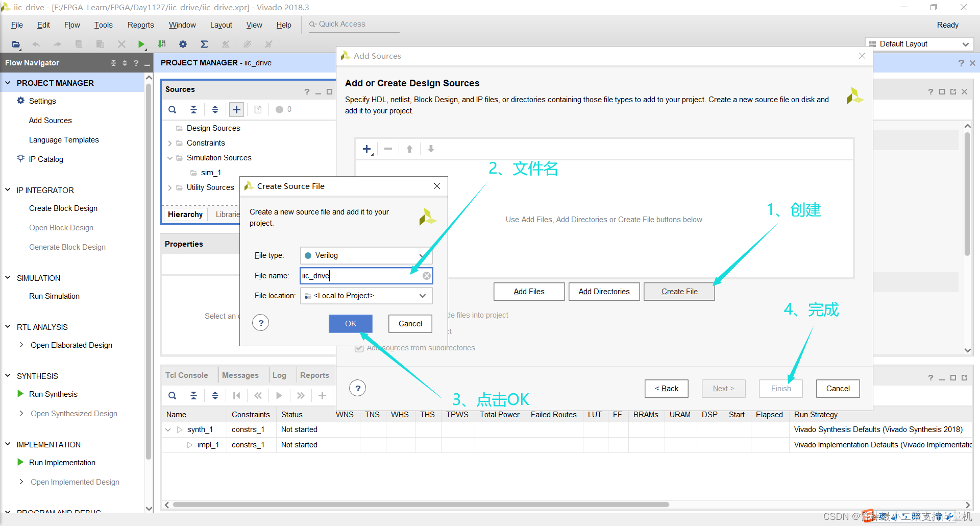Collapse all in Sources panel
The height and width of the screenshot is (526, 980).
pyautogui.click(x=194, y=109)
